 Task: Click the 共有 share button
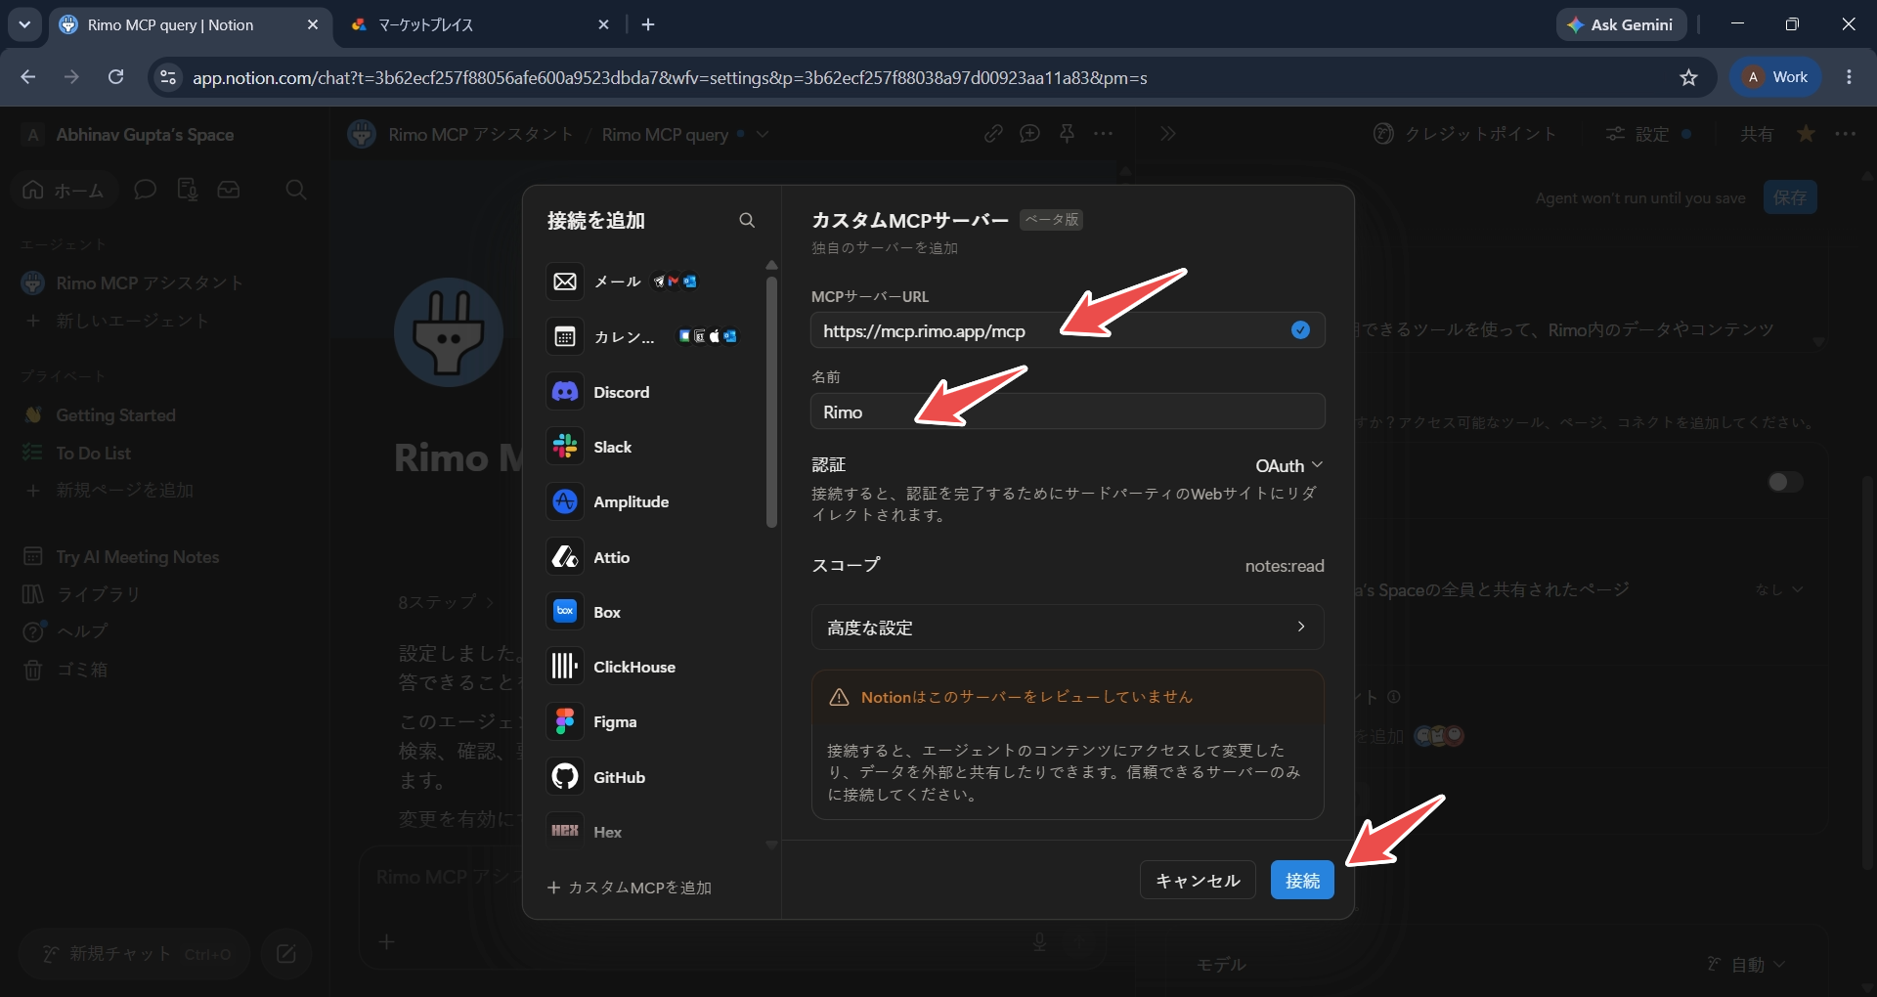tap(1756, 134)
